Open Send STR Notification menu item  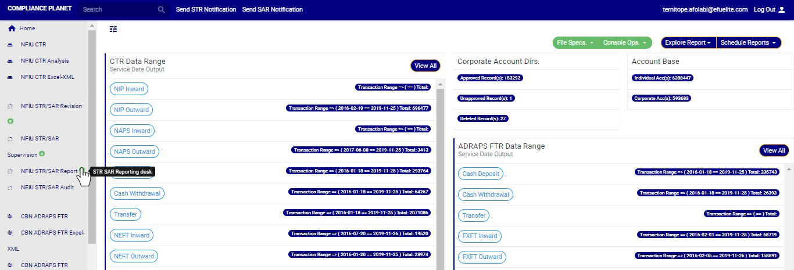(206, 10)
